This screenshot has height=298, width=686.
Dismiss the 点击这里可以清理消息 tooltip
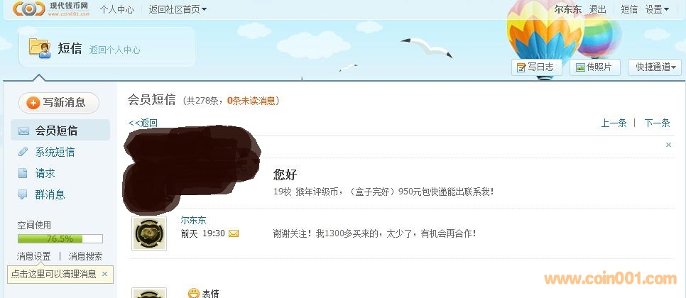tap(104, 274)
